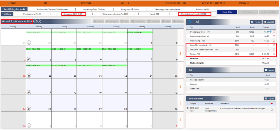Click the Ta bort toolbar button
Image resolution: width=280 pixels, height=131 pixels.
[99, 21]
